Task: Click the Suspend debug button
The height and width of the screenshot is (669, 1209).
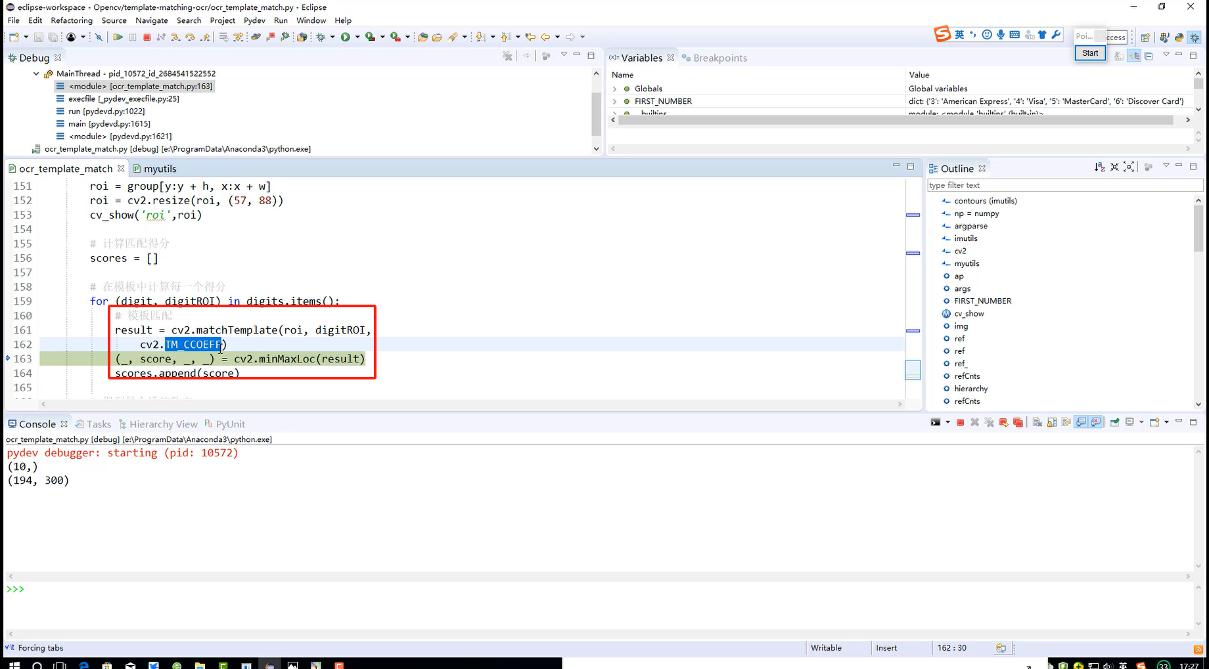Action: 133,37
